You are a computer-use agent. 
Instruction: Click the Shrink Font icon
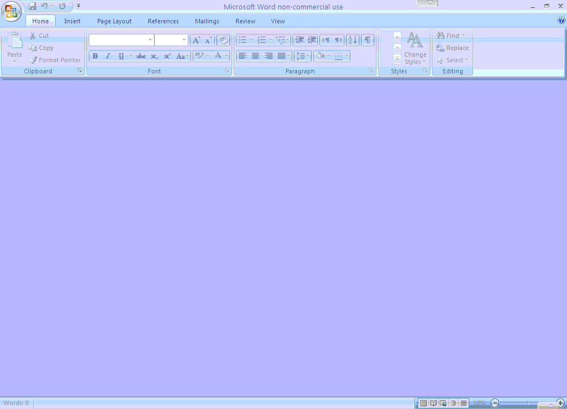point(209,40)
